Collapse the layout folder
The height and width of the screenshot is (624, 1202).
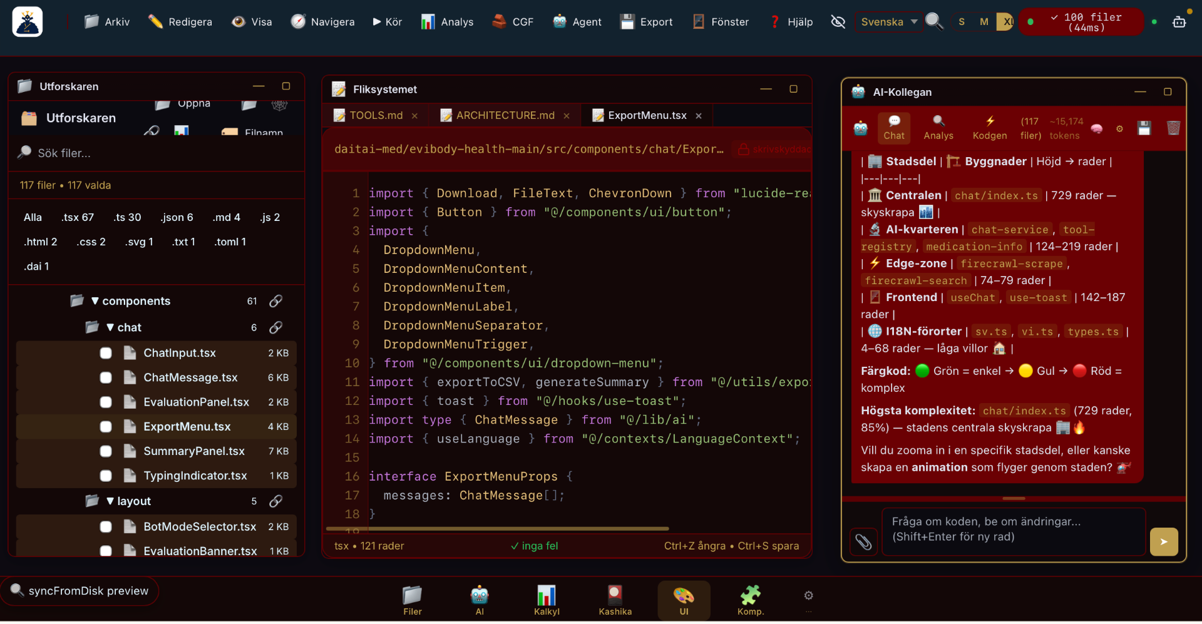[x=110, y=501]
